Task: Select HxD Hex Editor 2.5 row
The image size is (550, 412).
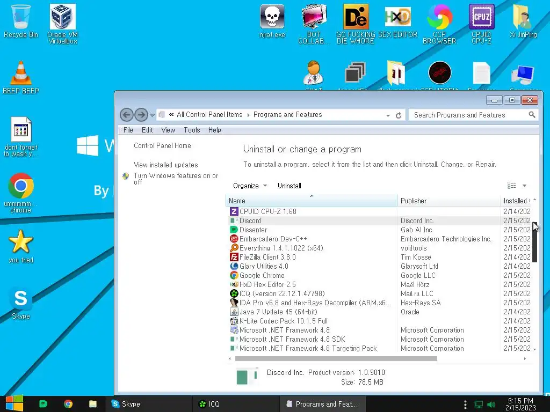Action: pos(379,284)
